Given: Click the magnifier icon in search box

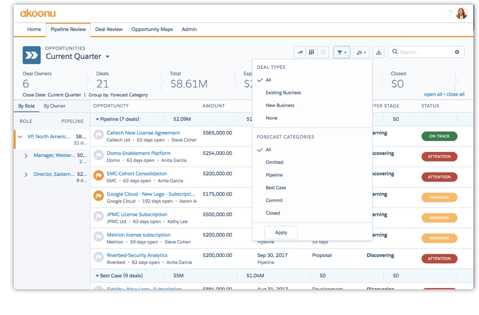Looking at the screenshot, I should point(394,52).
